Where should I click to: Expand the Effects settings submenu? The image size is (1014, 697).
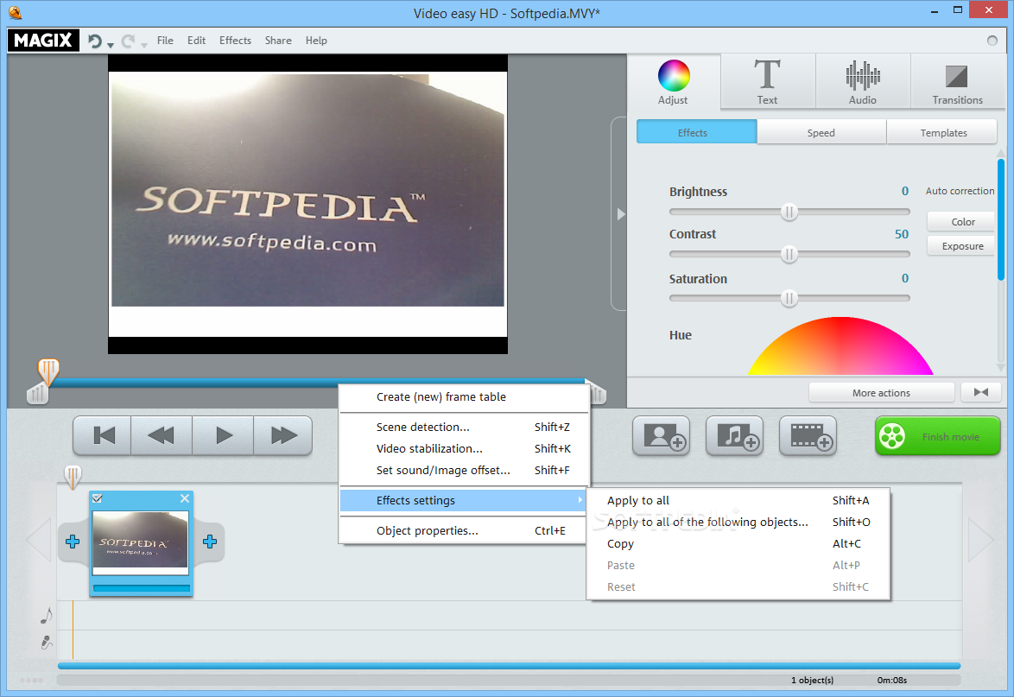(x=464, y=500)
